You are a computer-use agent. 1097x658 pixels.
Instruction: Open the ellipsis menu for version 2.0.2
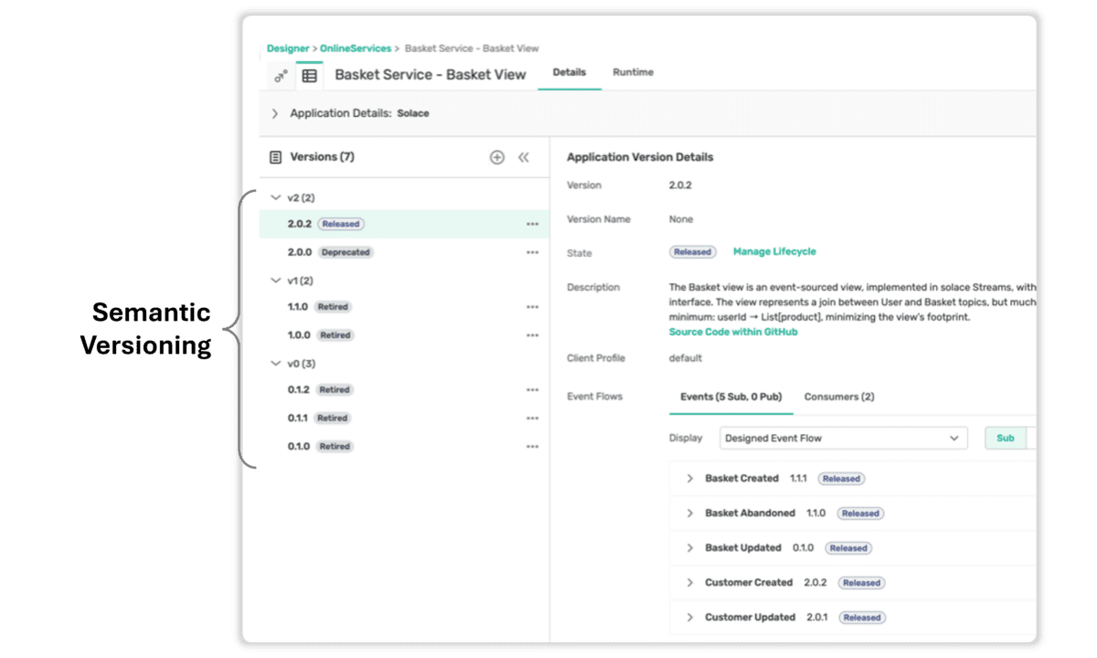coord(533,223)
